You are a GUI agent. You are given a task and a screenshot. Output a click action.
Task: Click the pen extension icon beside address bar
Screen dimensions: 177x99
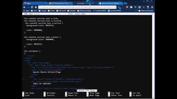pyautogui.click(x=119, y=7)
